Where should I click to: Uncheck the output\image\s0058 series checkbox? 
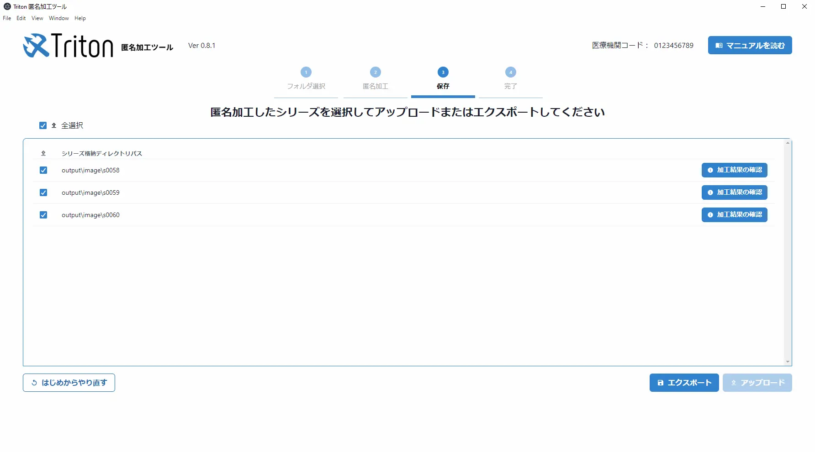click(43, 170)
